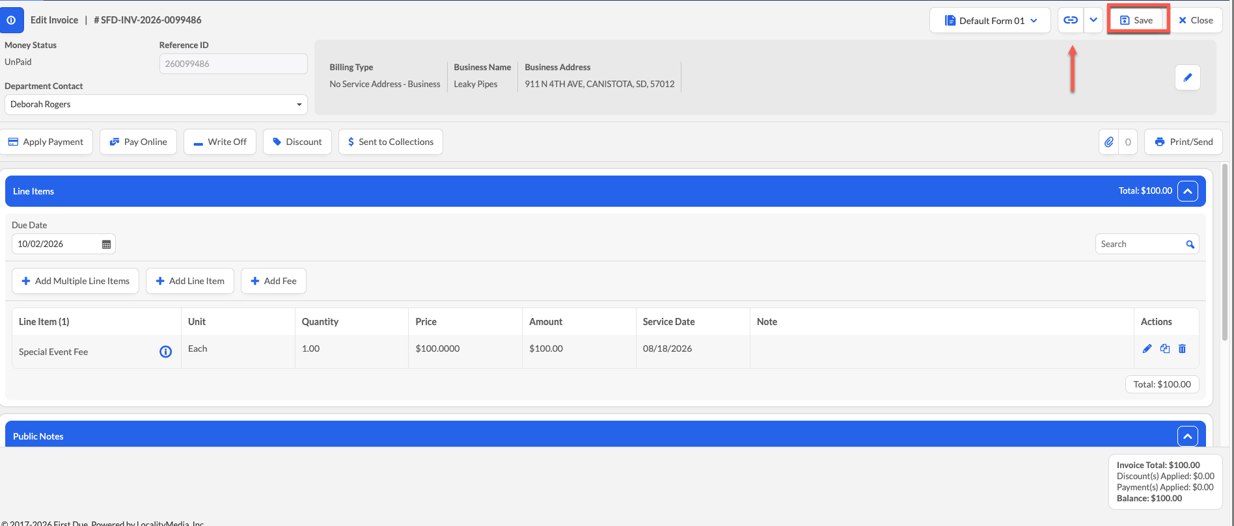This screenshot has width=1234, height=526.
Task: Click the 911 N 4TH AVE address text
Action: click(x=599, y=84)
